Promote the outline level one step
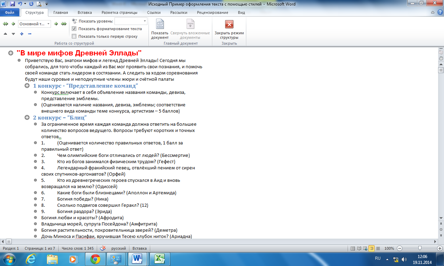 click(x=13, y=24)
